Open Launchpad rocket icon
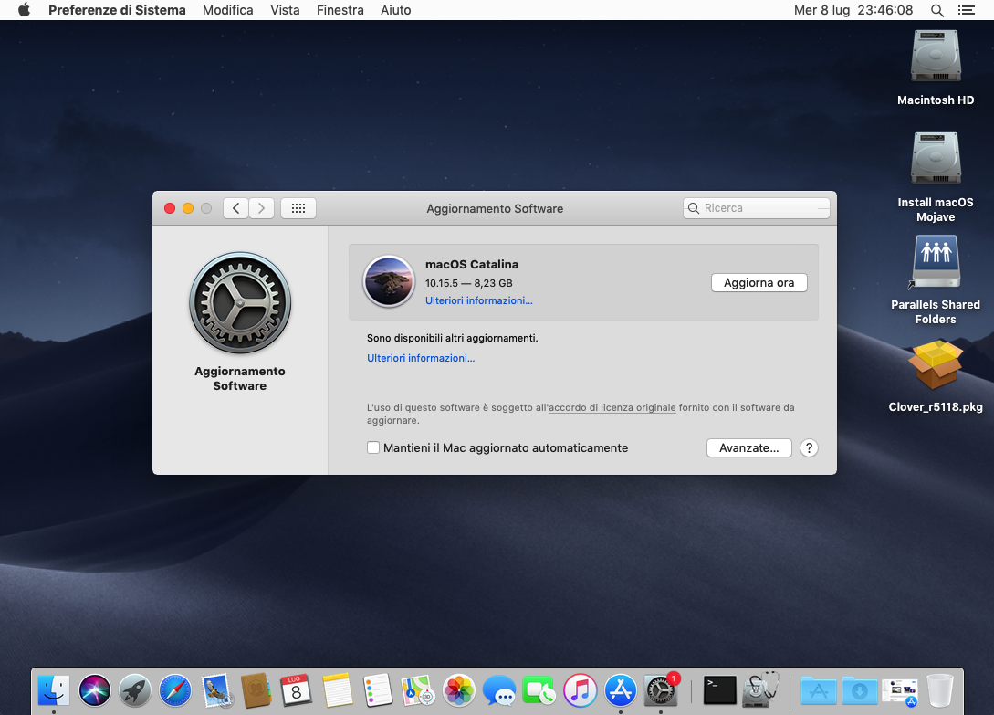The height and width of the screenshot is (715, 994). (135, 691)
